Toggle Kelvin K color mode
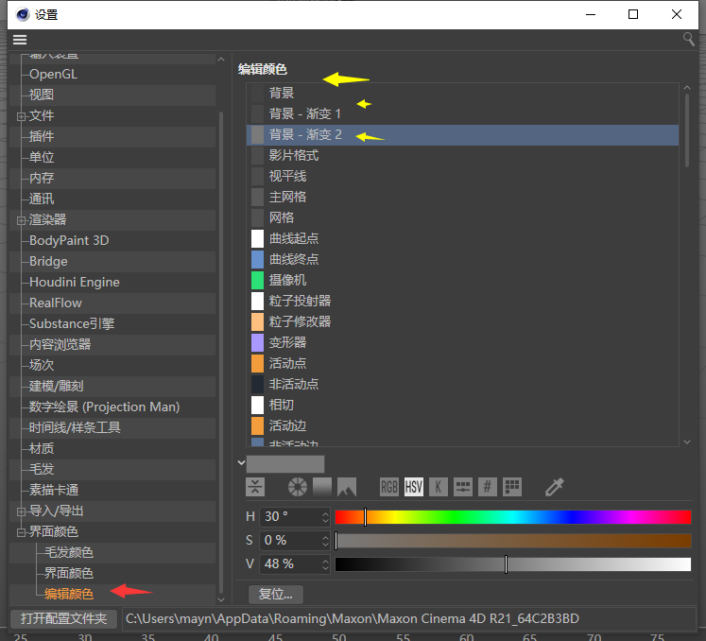The height and width of the screenshot is (641, 706). point(439,487)
